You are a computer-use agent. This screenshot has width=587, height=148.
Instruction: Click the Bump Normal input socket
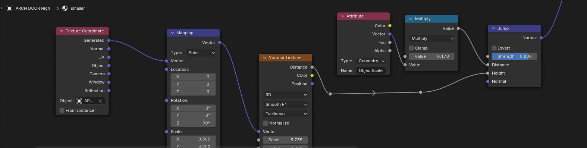(488, 81)
